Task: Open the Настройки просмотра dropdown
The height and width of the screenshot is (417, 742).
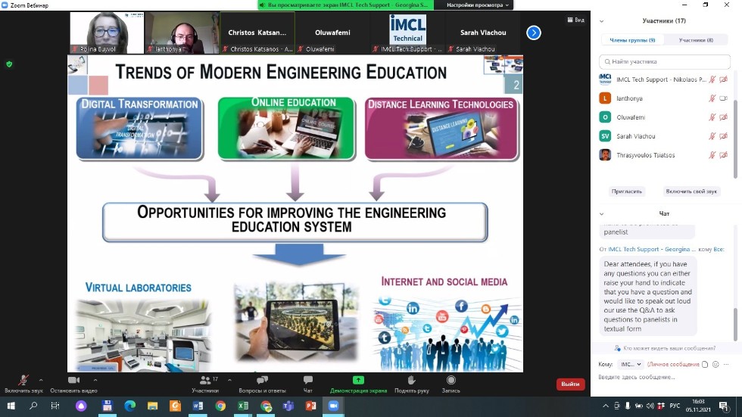Action: (x=475, y=5)
